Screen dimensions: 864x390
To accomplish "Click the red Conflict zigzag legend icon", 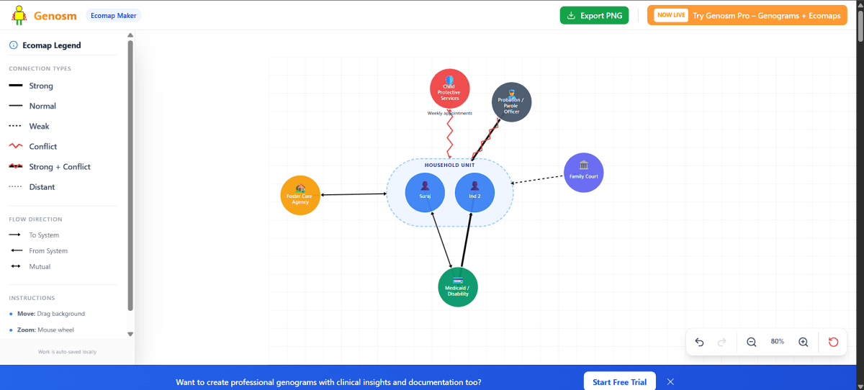I will pyautogui.click(x=15, y=146).
